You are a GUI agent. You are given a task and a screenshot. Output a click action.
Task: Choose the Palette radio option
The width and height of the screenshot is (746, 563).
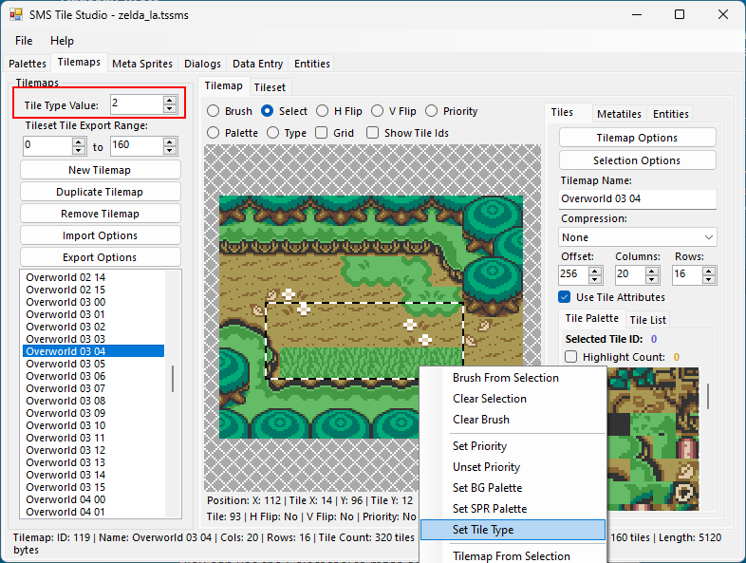(x=214, y=133)
